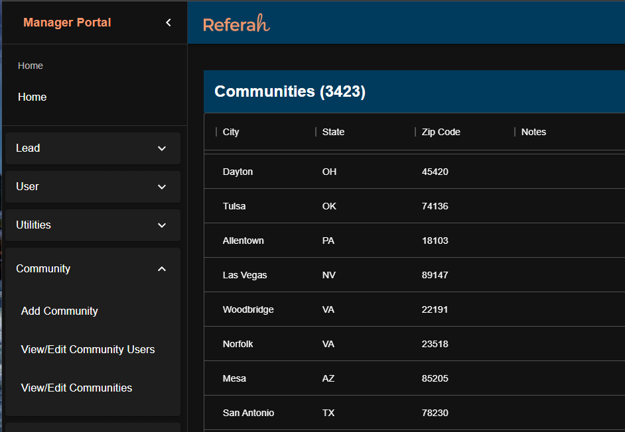Click zip code 45420

[435, 172]
